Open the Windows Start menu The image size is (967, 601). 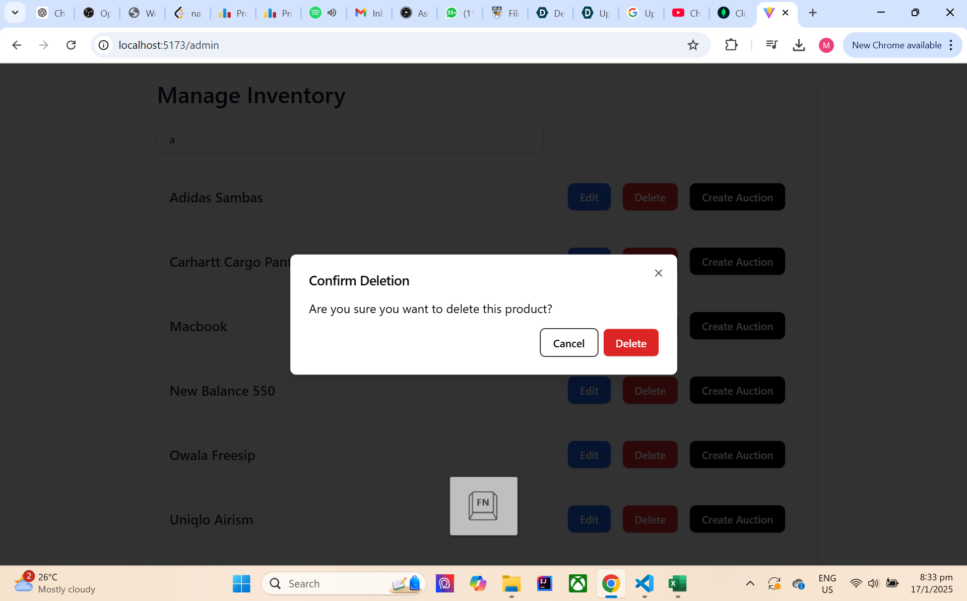241,583
